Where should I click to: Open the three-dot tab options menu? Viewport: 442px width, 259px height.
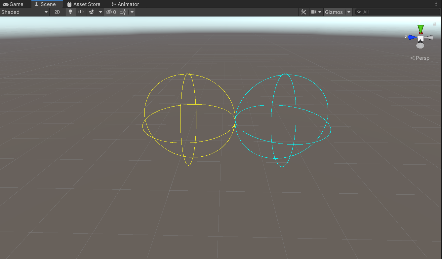[x=436, y=4]
